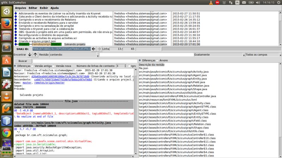Open Ubuntu Software Center in the dock
282x158 pixels.
tap(7, 60)
